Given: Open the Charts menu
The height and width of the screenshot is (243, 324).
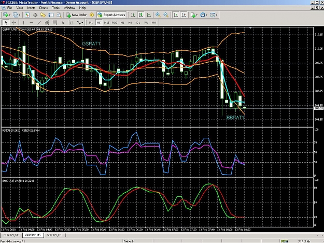Looking at the screenshot, I should click(44, 8).
